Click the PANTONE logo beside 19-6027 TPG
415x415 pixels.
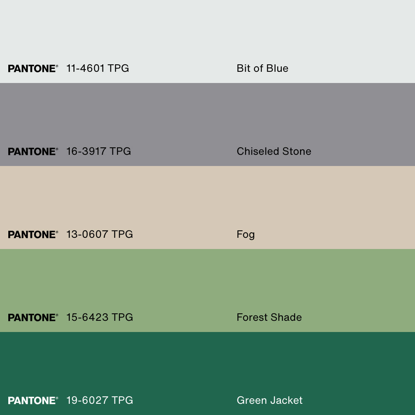[x=33, y=400]
